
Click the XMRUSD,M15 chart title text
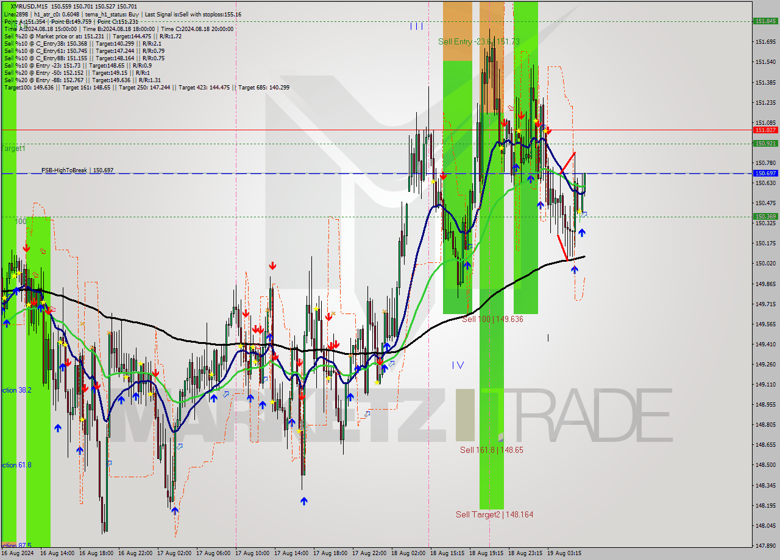[29, 6]
